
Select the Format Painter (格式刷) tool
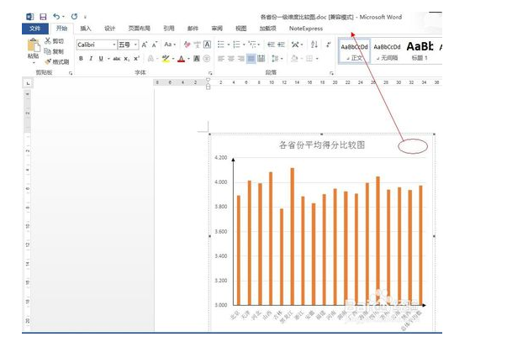(x=48, y=61)
